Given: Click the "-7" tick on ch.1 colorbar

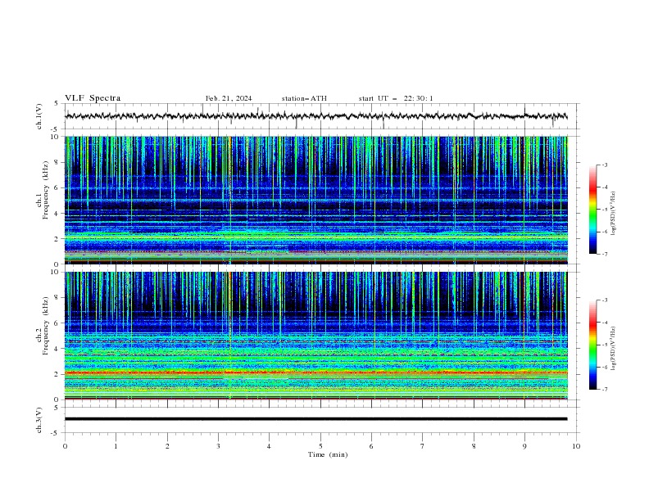Looking at the screenshot, I should [x=605, y=254].
